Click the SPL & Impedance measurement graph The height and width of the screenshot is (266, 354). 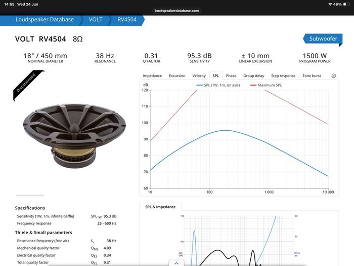coord(239,240)
